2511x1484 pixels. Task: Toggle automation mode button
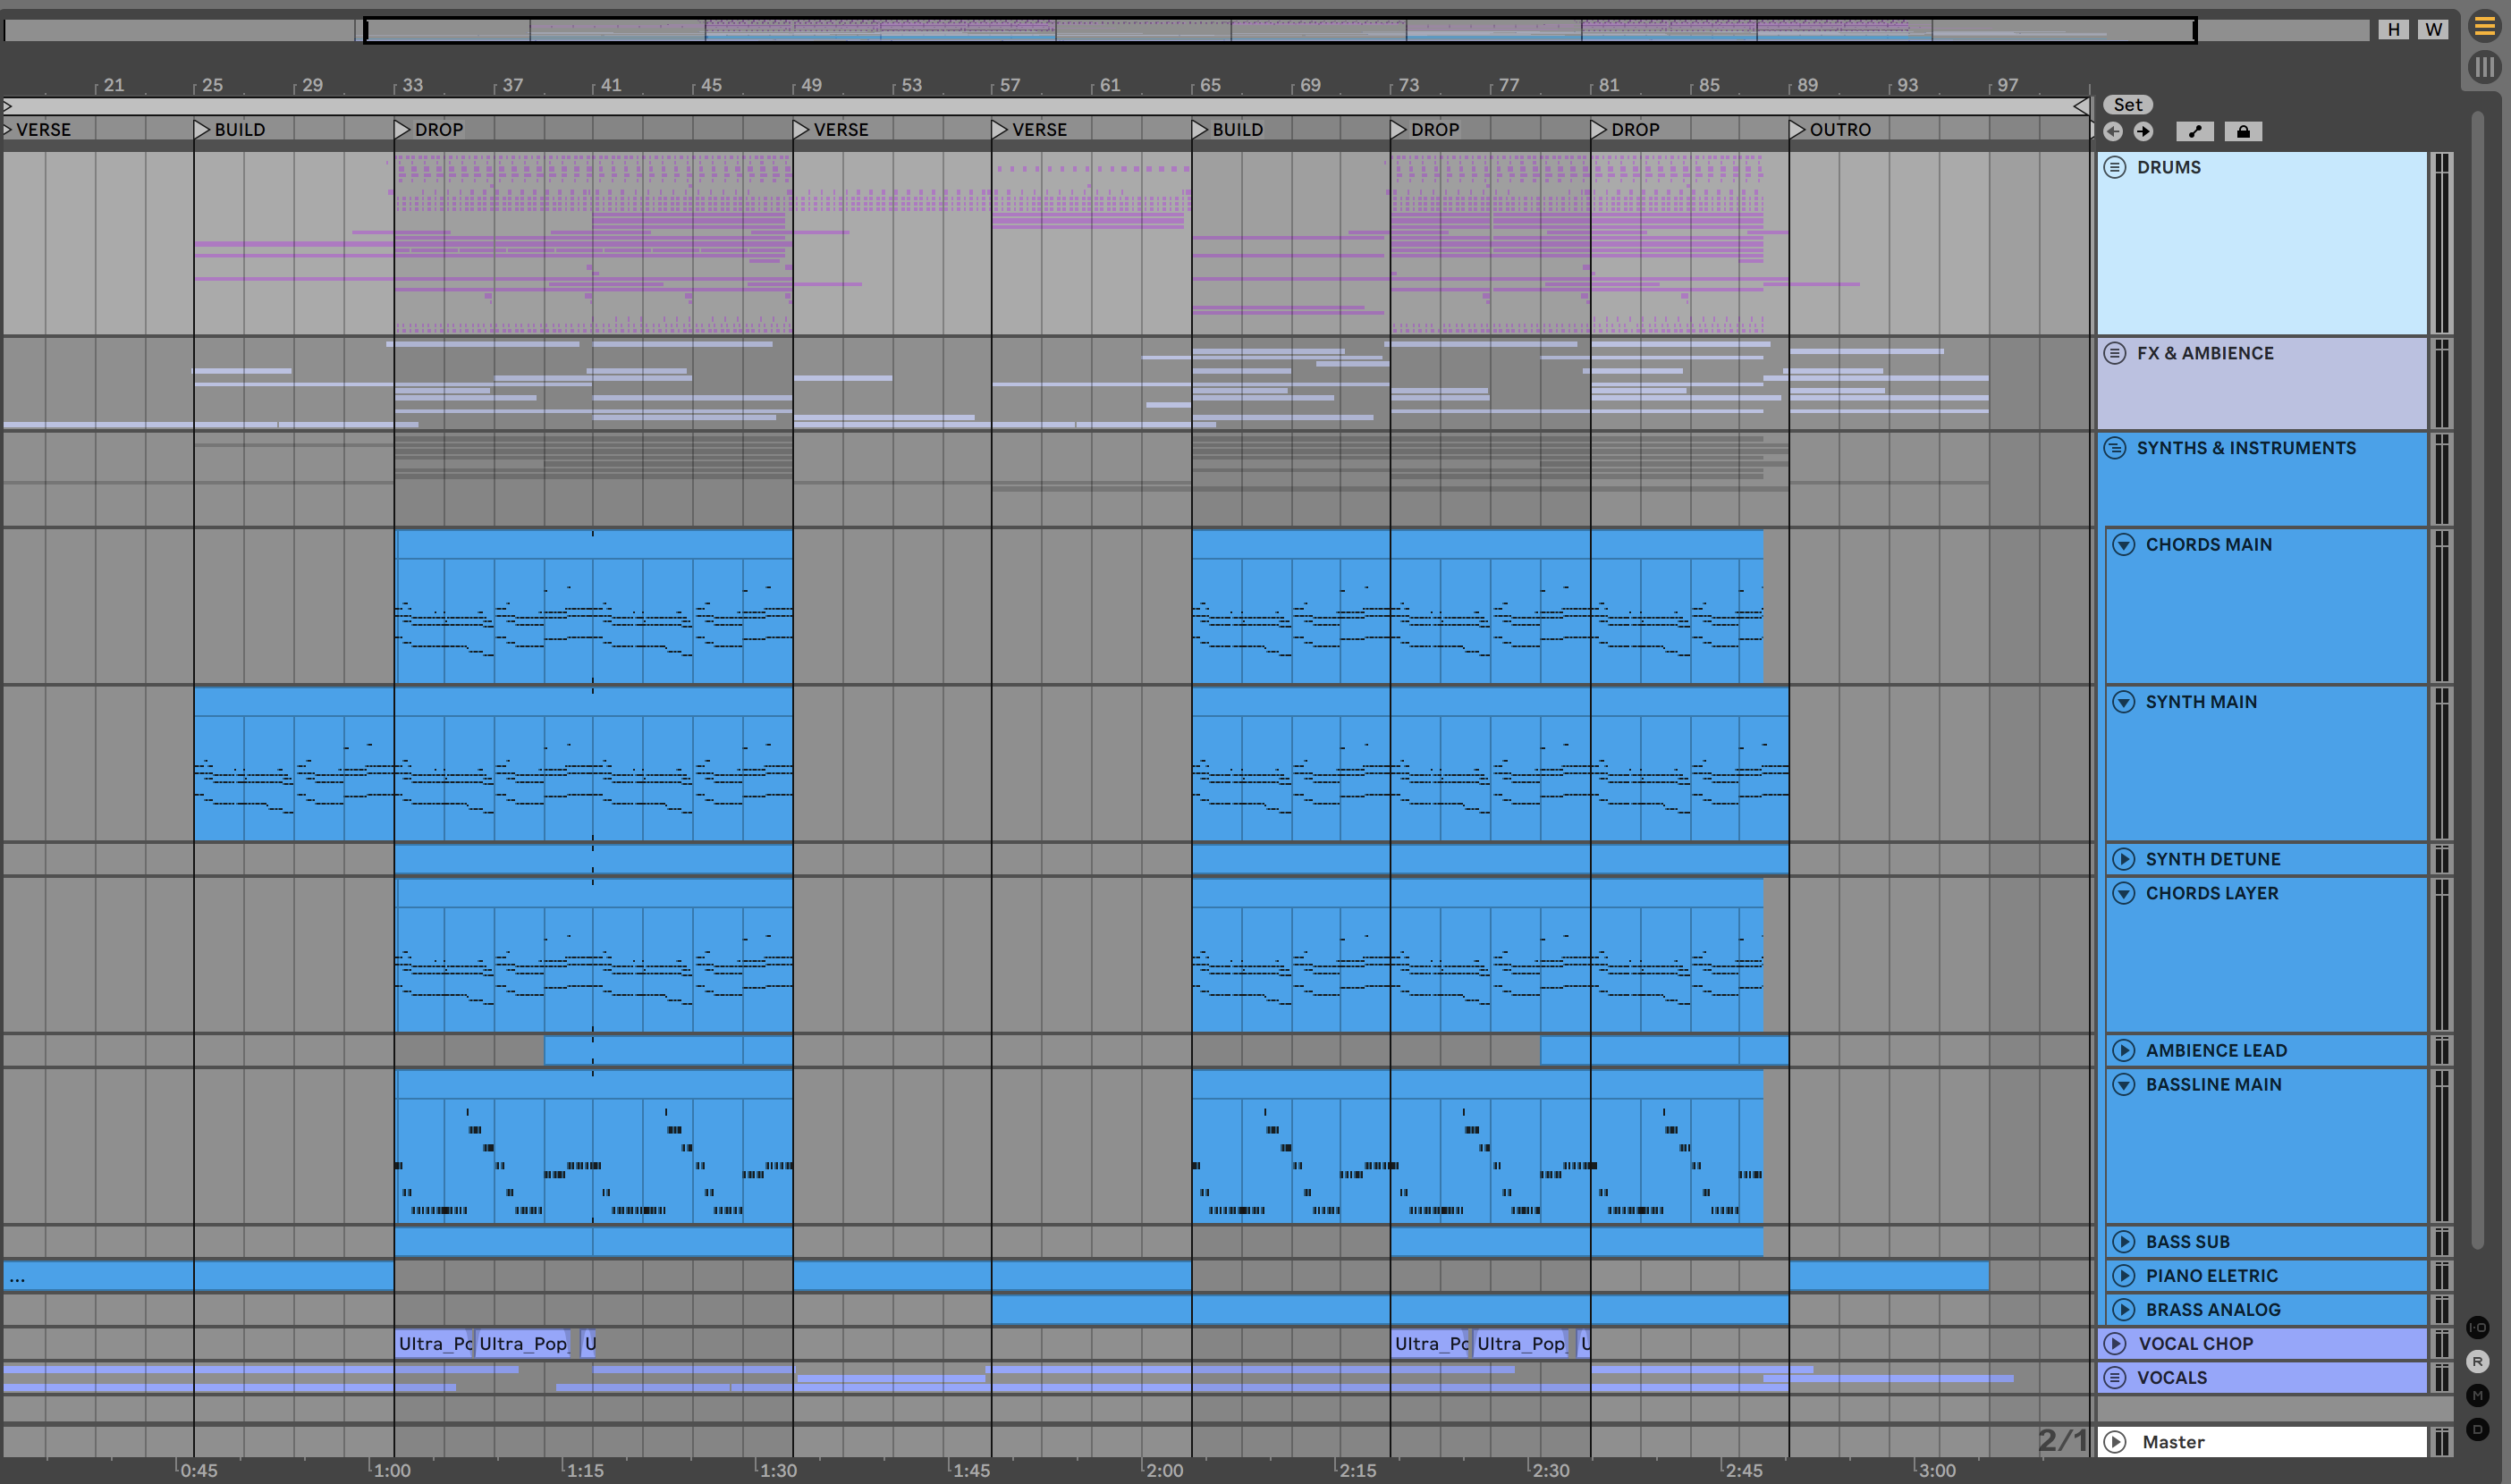click(2194, 131)
